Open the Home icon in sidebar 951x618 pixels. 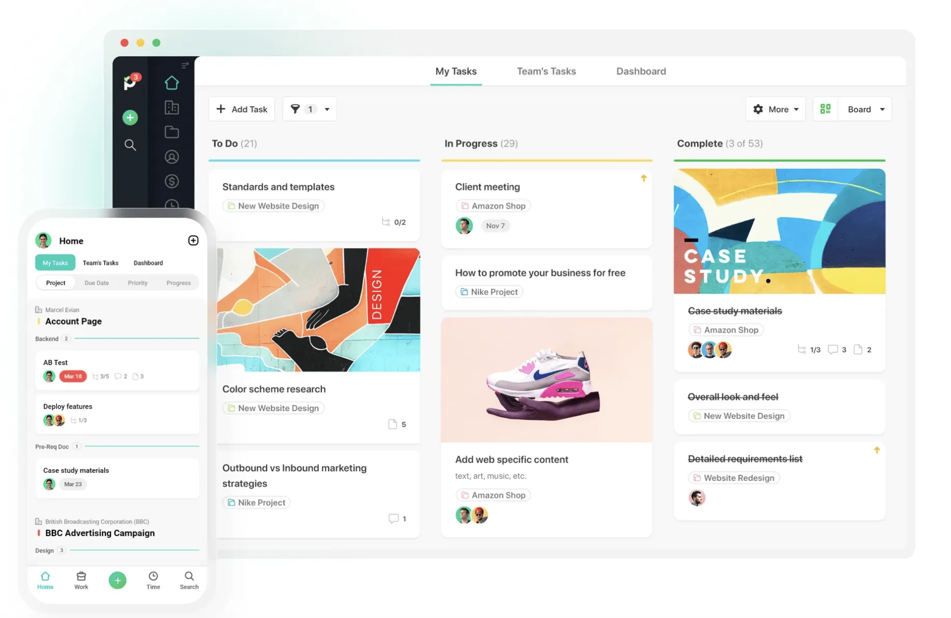tap(172, 82)
